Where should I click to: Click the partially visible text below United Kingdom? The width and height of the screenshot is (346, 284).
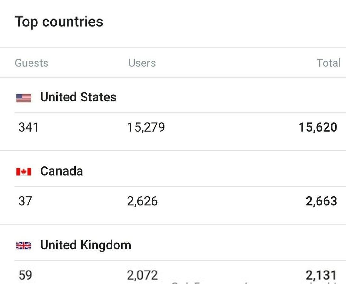254,283
